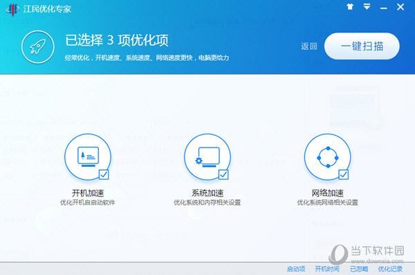Open the main menu dropdown arrow icon

point(367,7)
